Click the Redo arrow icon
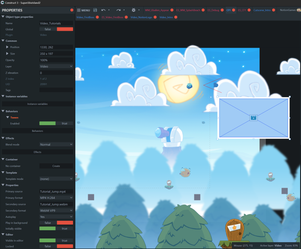The width and height of the screenshot is (301, 249). pyautogui.click(x=118, y=10)
